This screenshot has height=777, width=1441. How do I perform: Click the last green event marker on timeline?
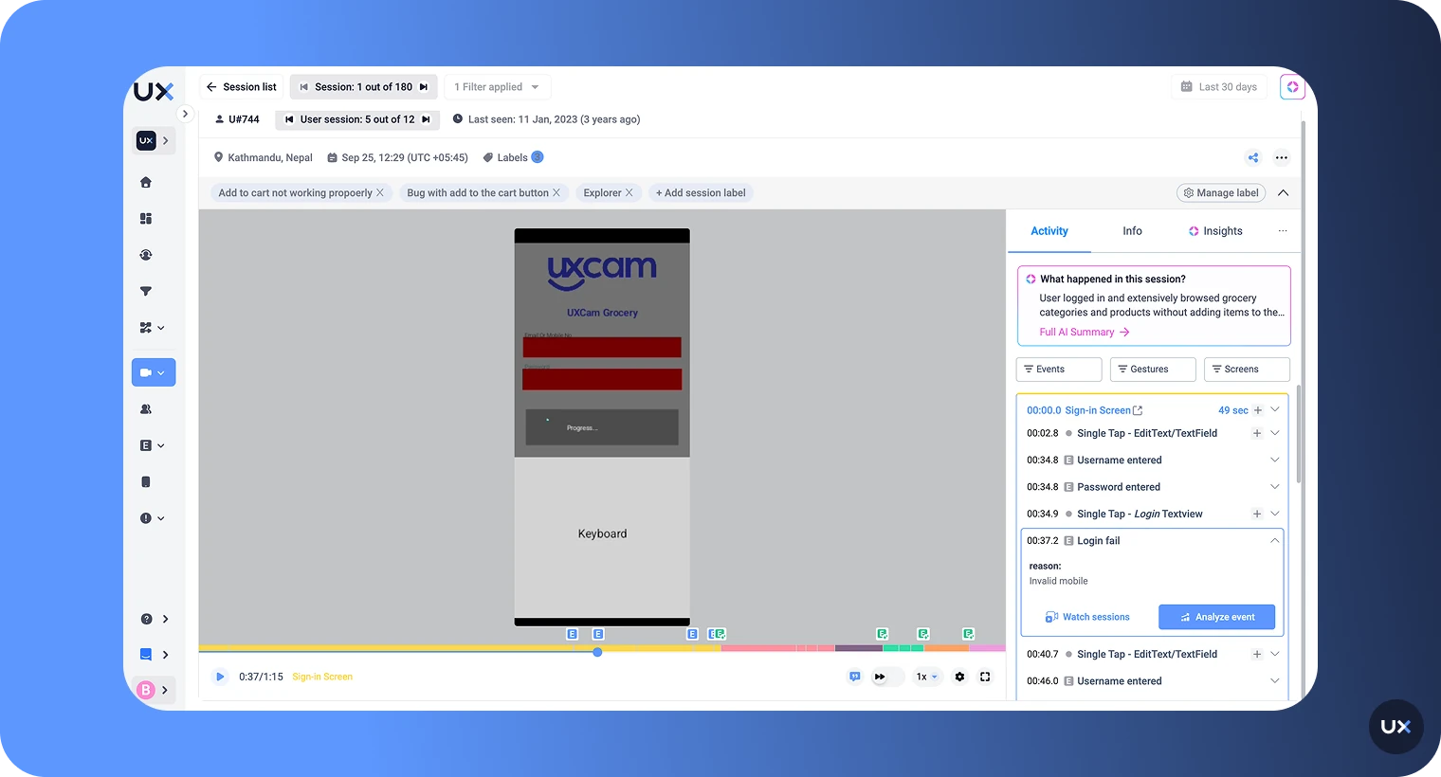coord(968,634)
